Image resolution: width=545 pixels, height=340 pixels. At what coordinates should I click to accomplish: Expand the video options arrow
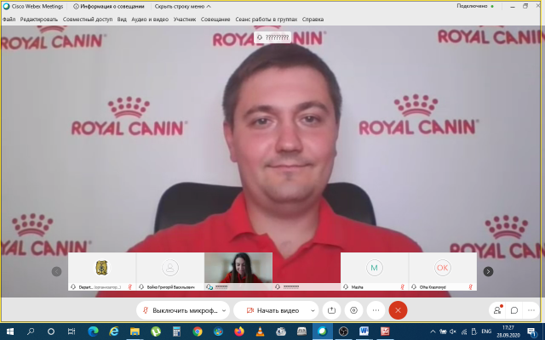pos(313,310)
